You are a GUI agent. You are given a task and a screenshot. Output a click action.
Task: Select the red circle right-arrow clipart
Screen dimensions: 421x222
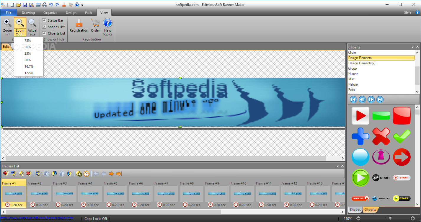402,157
